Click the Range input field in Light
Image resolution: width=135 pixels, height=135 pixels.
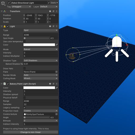coord(41,35)
